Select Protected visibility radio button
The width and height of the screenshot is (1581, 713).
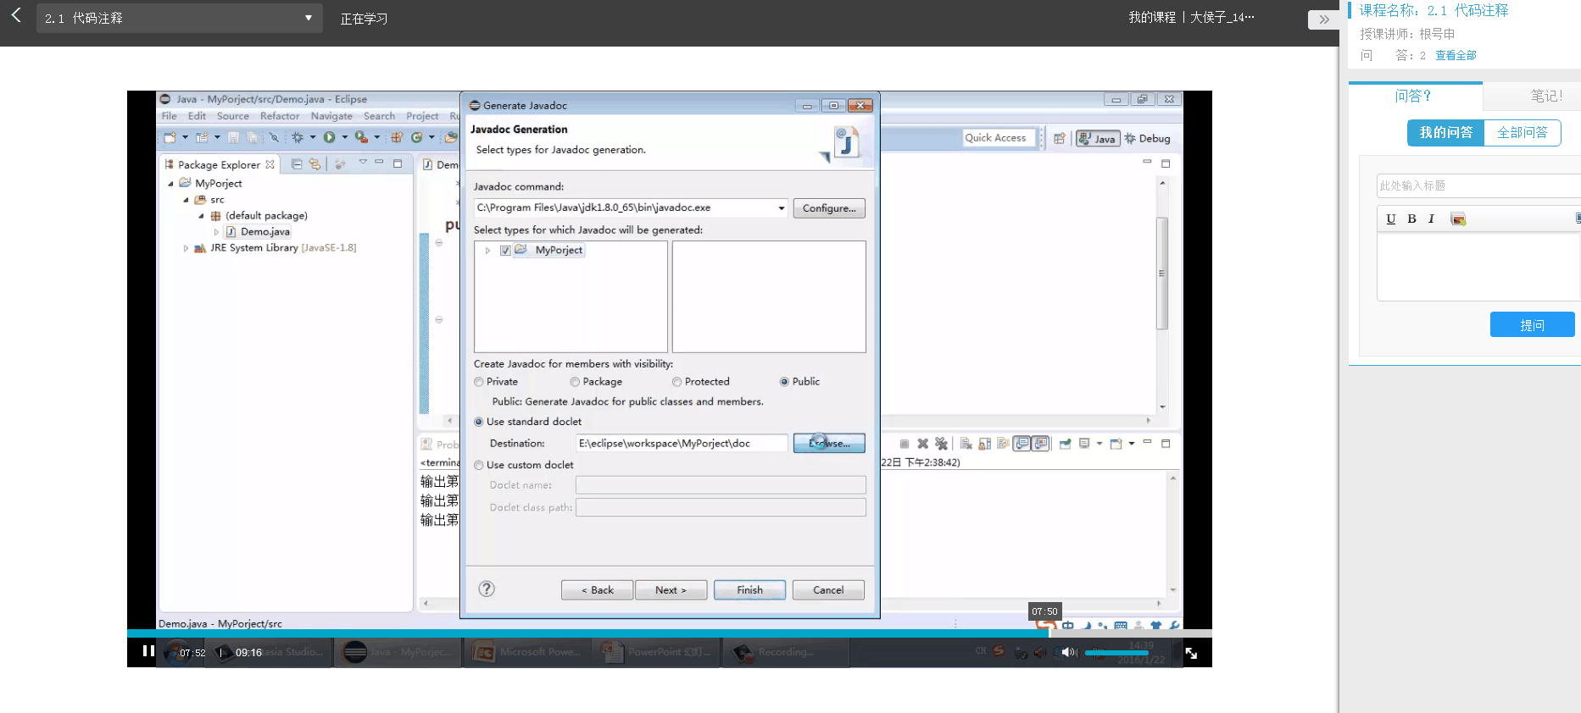pos(676,382)
